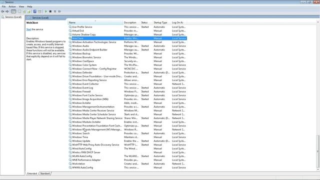Screen dimensions: 320x180
Task: Select Windows Modules Installer row
Action: pyautogui.click(x=127, y=122)
